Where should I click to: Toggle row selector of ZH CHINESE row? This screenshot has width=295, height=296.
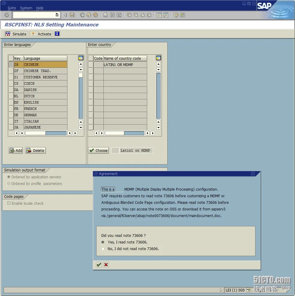coord(11,64)
